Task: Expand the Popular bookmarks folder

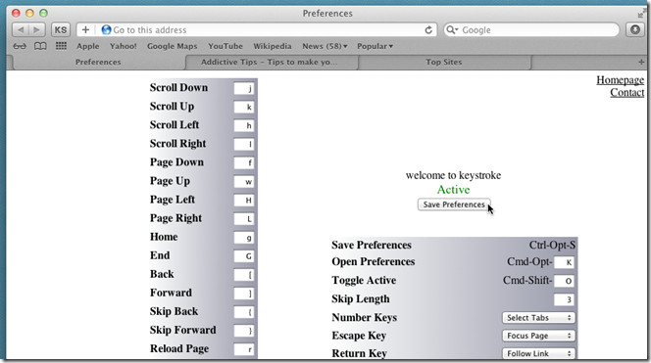Action: [x=375, y=46]
